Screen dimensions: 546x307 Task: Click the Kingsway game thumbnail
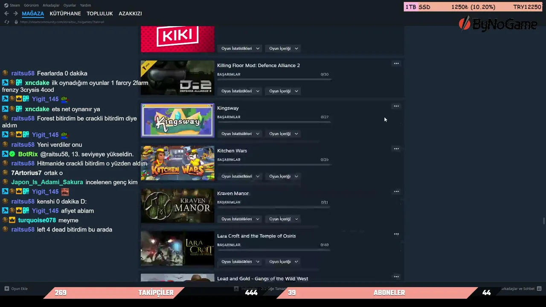(x=177, y=120)
